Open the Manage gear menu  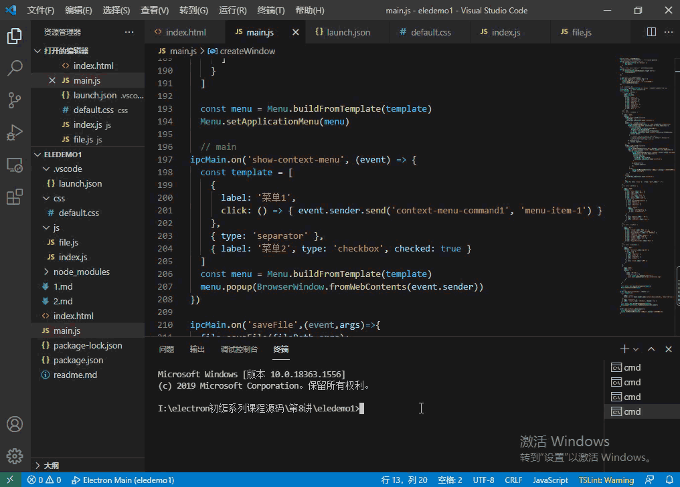click(15, 456)
